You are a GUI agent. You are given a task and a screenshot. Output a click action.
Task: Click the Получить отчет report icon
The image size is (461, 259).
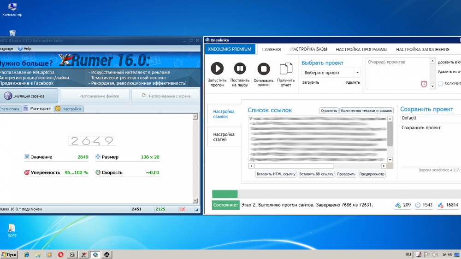coord(286,69)
